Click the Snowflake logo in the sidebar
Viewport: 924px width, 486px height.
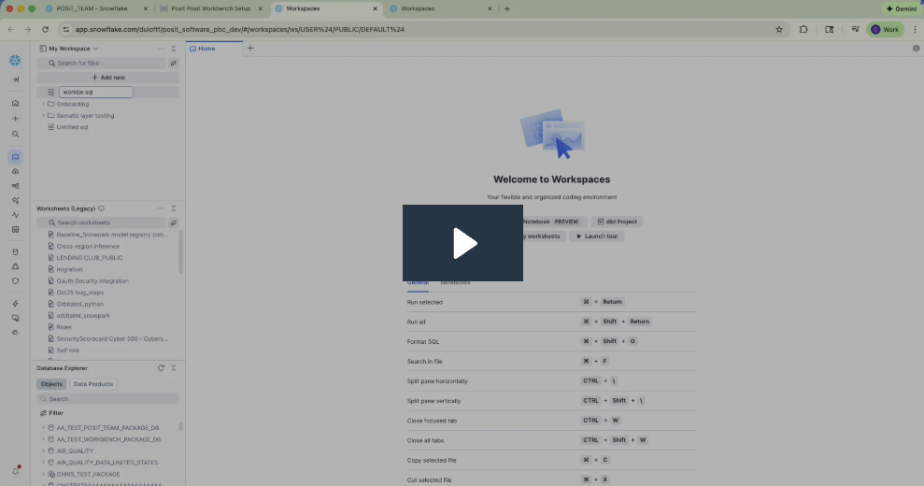click(x=15, y=61)
